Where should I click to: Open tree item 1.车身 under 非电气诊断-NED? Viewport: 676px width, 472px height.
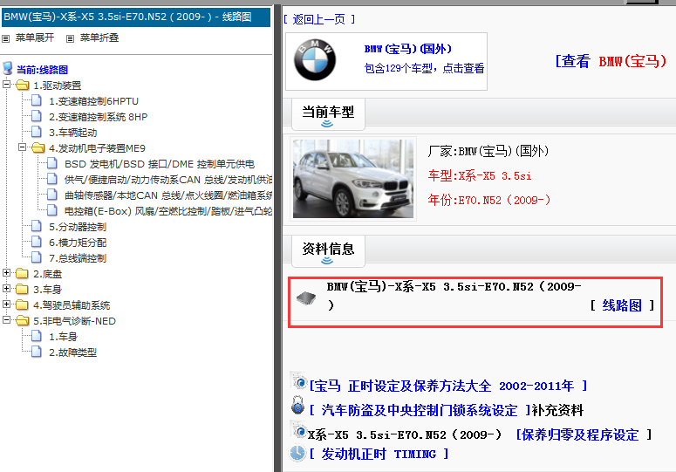[63, 337]
